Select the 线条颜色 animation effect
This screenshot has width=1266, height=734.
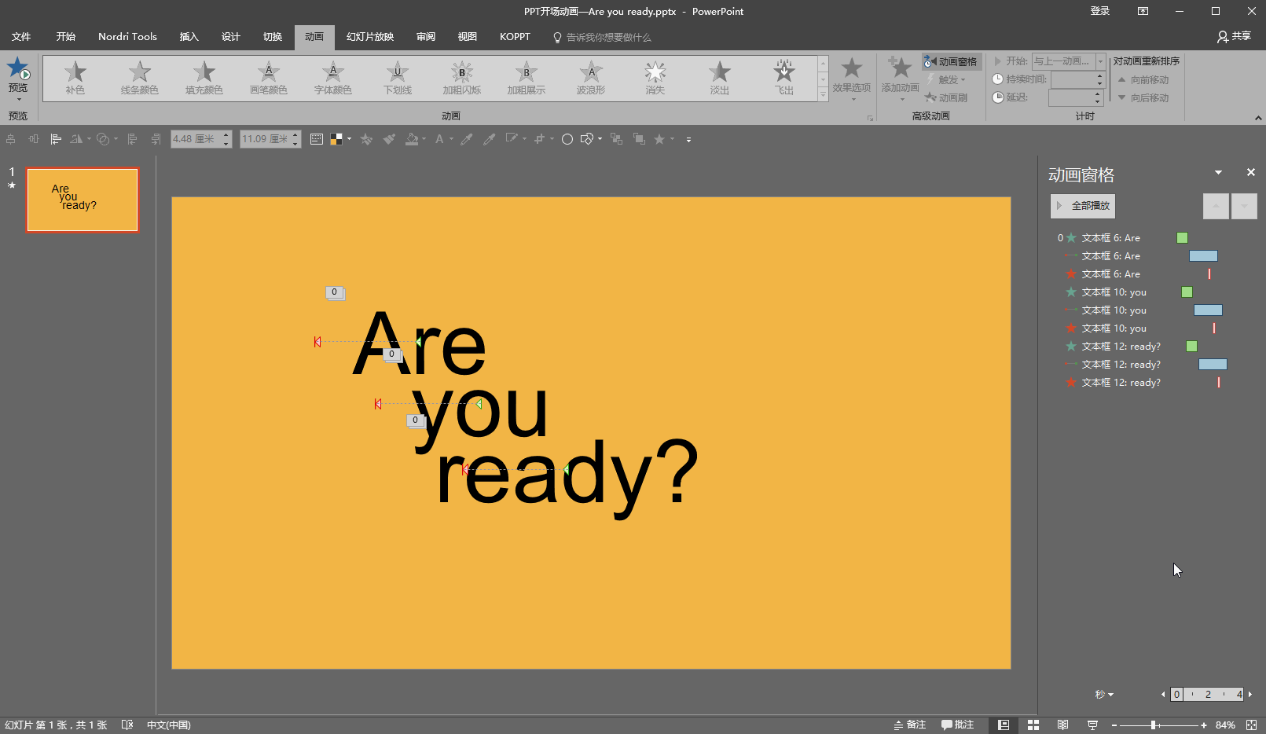pos(140,79)
